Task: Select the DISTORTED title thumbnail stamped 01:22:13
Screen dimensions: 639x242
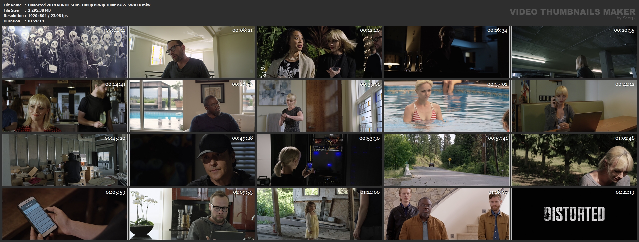Action: point(574,214)
